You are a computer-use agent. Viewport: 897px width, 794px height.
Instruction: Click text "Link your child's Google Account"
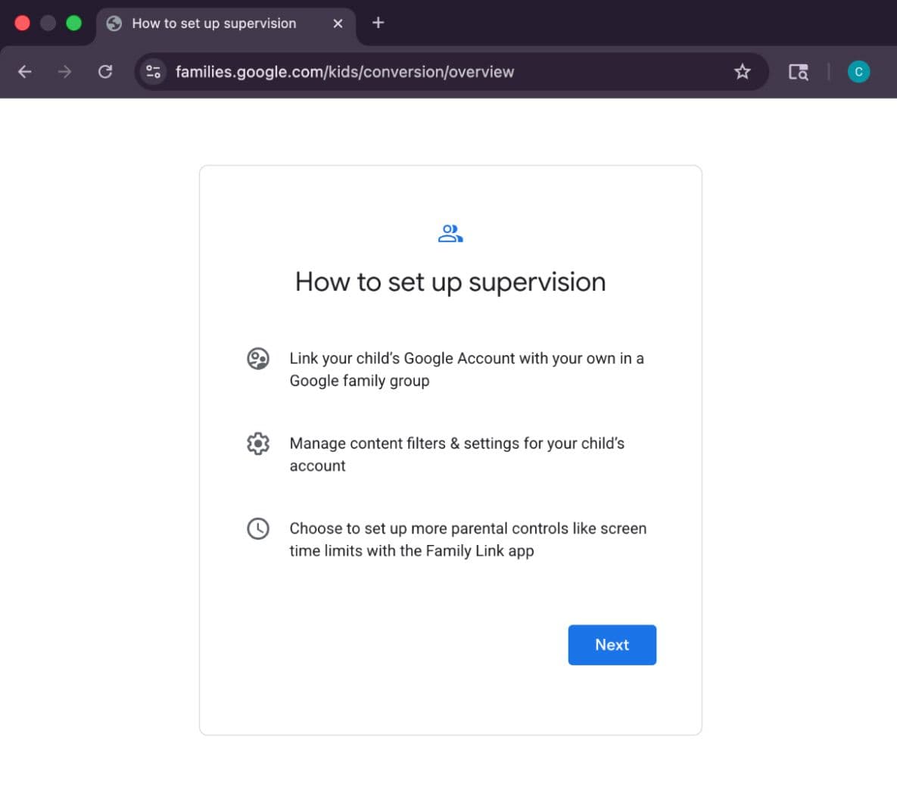pyautogui.click(x=402, y=358)
